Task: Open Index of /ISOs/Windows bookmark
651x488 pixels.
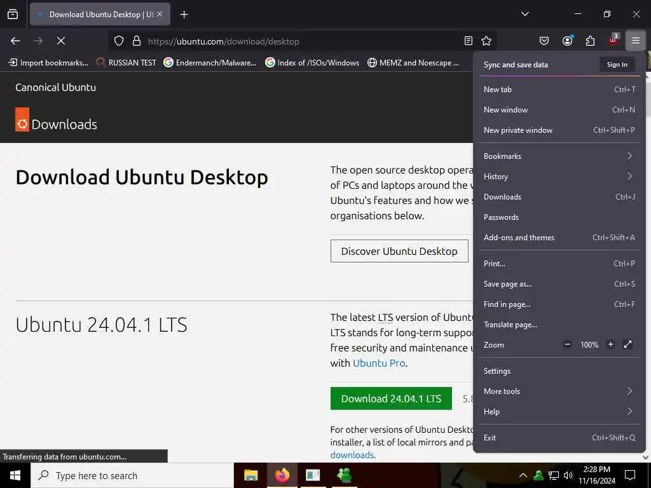Action: pos(312,63)
